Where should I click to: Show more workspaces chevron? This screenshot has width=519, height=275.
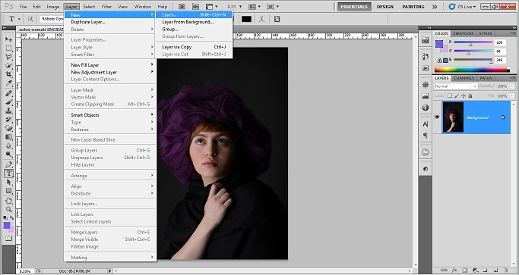[x=435, y=7]
